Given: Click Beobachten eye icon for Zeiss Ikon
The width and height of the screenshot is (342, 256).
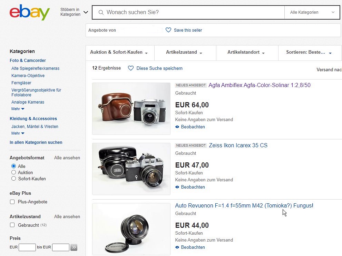Looking at the screenshot, I should coord(177,187).
